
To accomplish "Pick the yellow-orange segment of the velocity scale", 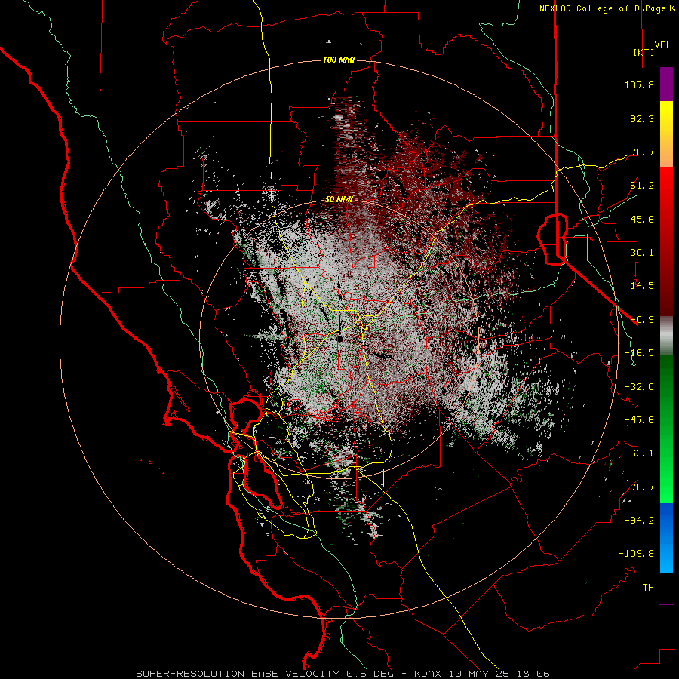I will click(666, 134).
